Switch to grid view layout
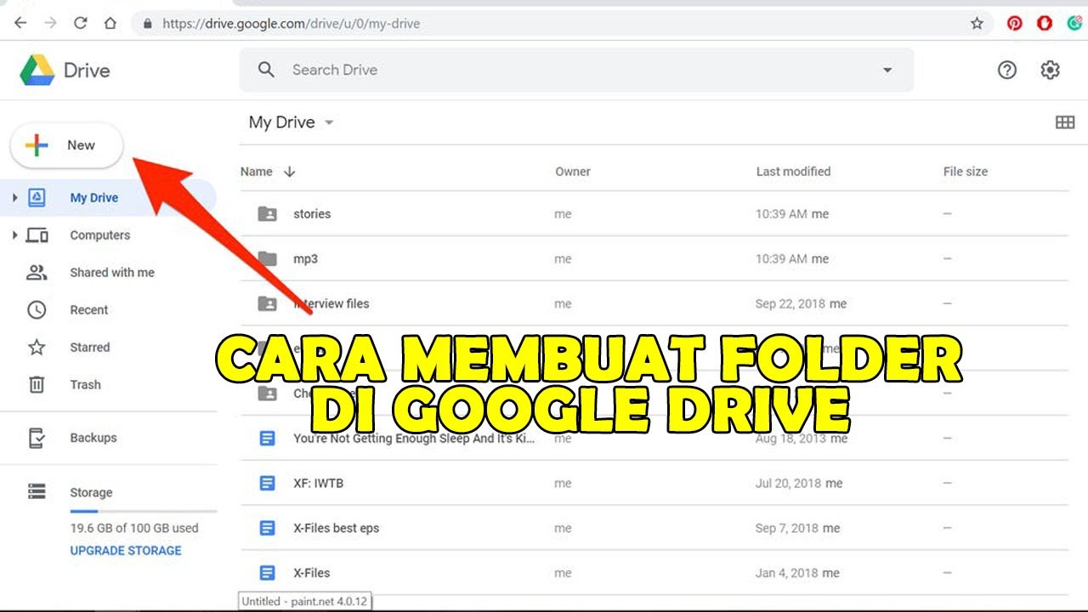Screen dimensions: 1088x612 (x=1065, y=122)
